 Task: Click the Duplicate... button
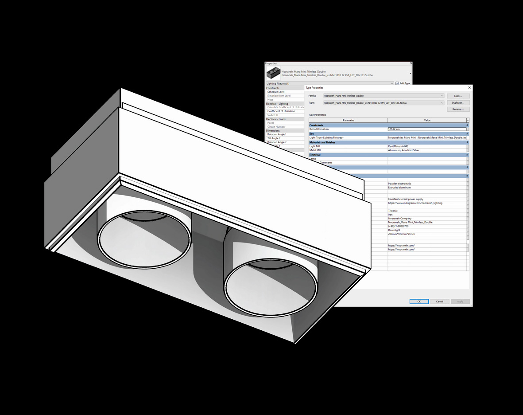pos(458,103)
